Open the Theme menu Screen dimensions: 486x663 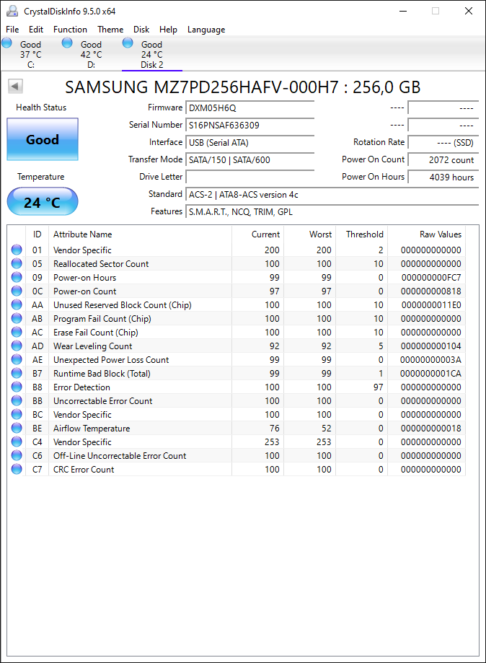(110, 29)
